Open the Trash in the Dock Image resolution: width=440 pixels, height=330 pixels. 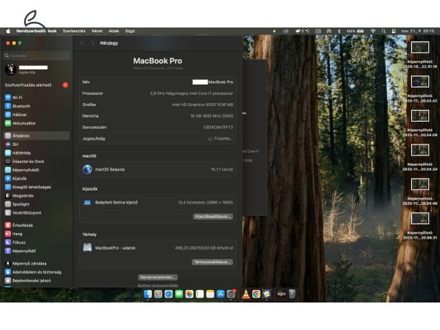point(292,294)
